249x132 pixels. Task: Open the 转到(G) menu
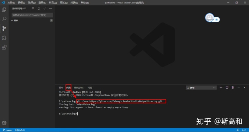point(53,3)
